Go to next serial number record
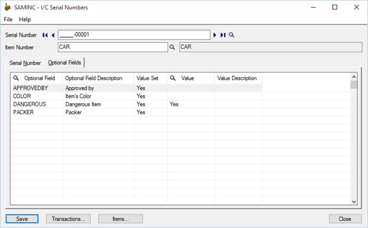The image size is (368, 228). coord(215,35)
